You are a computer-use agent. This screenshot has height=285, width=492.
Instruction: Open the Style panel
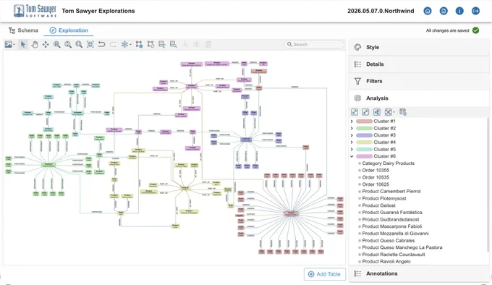click(419, 47)
